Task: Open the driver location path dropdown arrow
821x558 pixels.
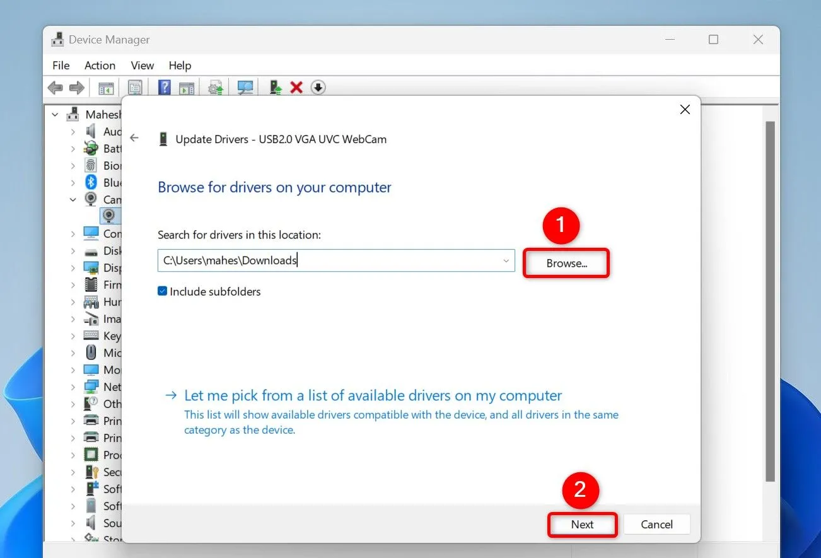Action: coord(506,260)
